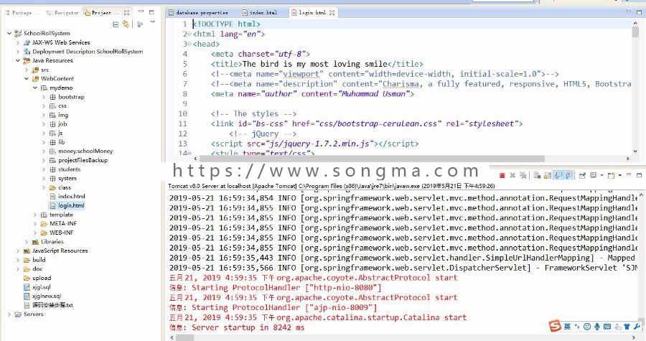The image size is (646, 341).
Task: Collapse WebContent folder
Action: point(27,79)
